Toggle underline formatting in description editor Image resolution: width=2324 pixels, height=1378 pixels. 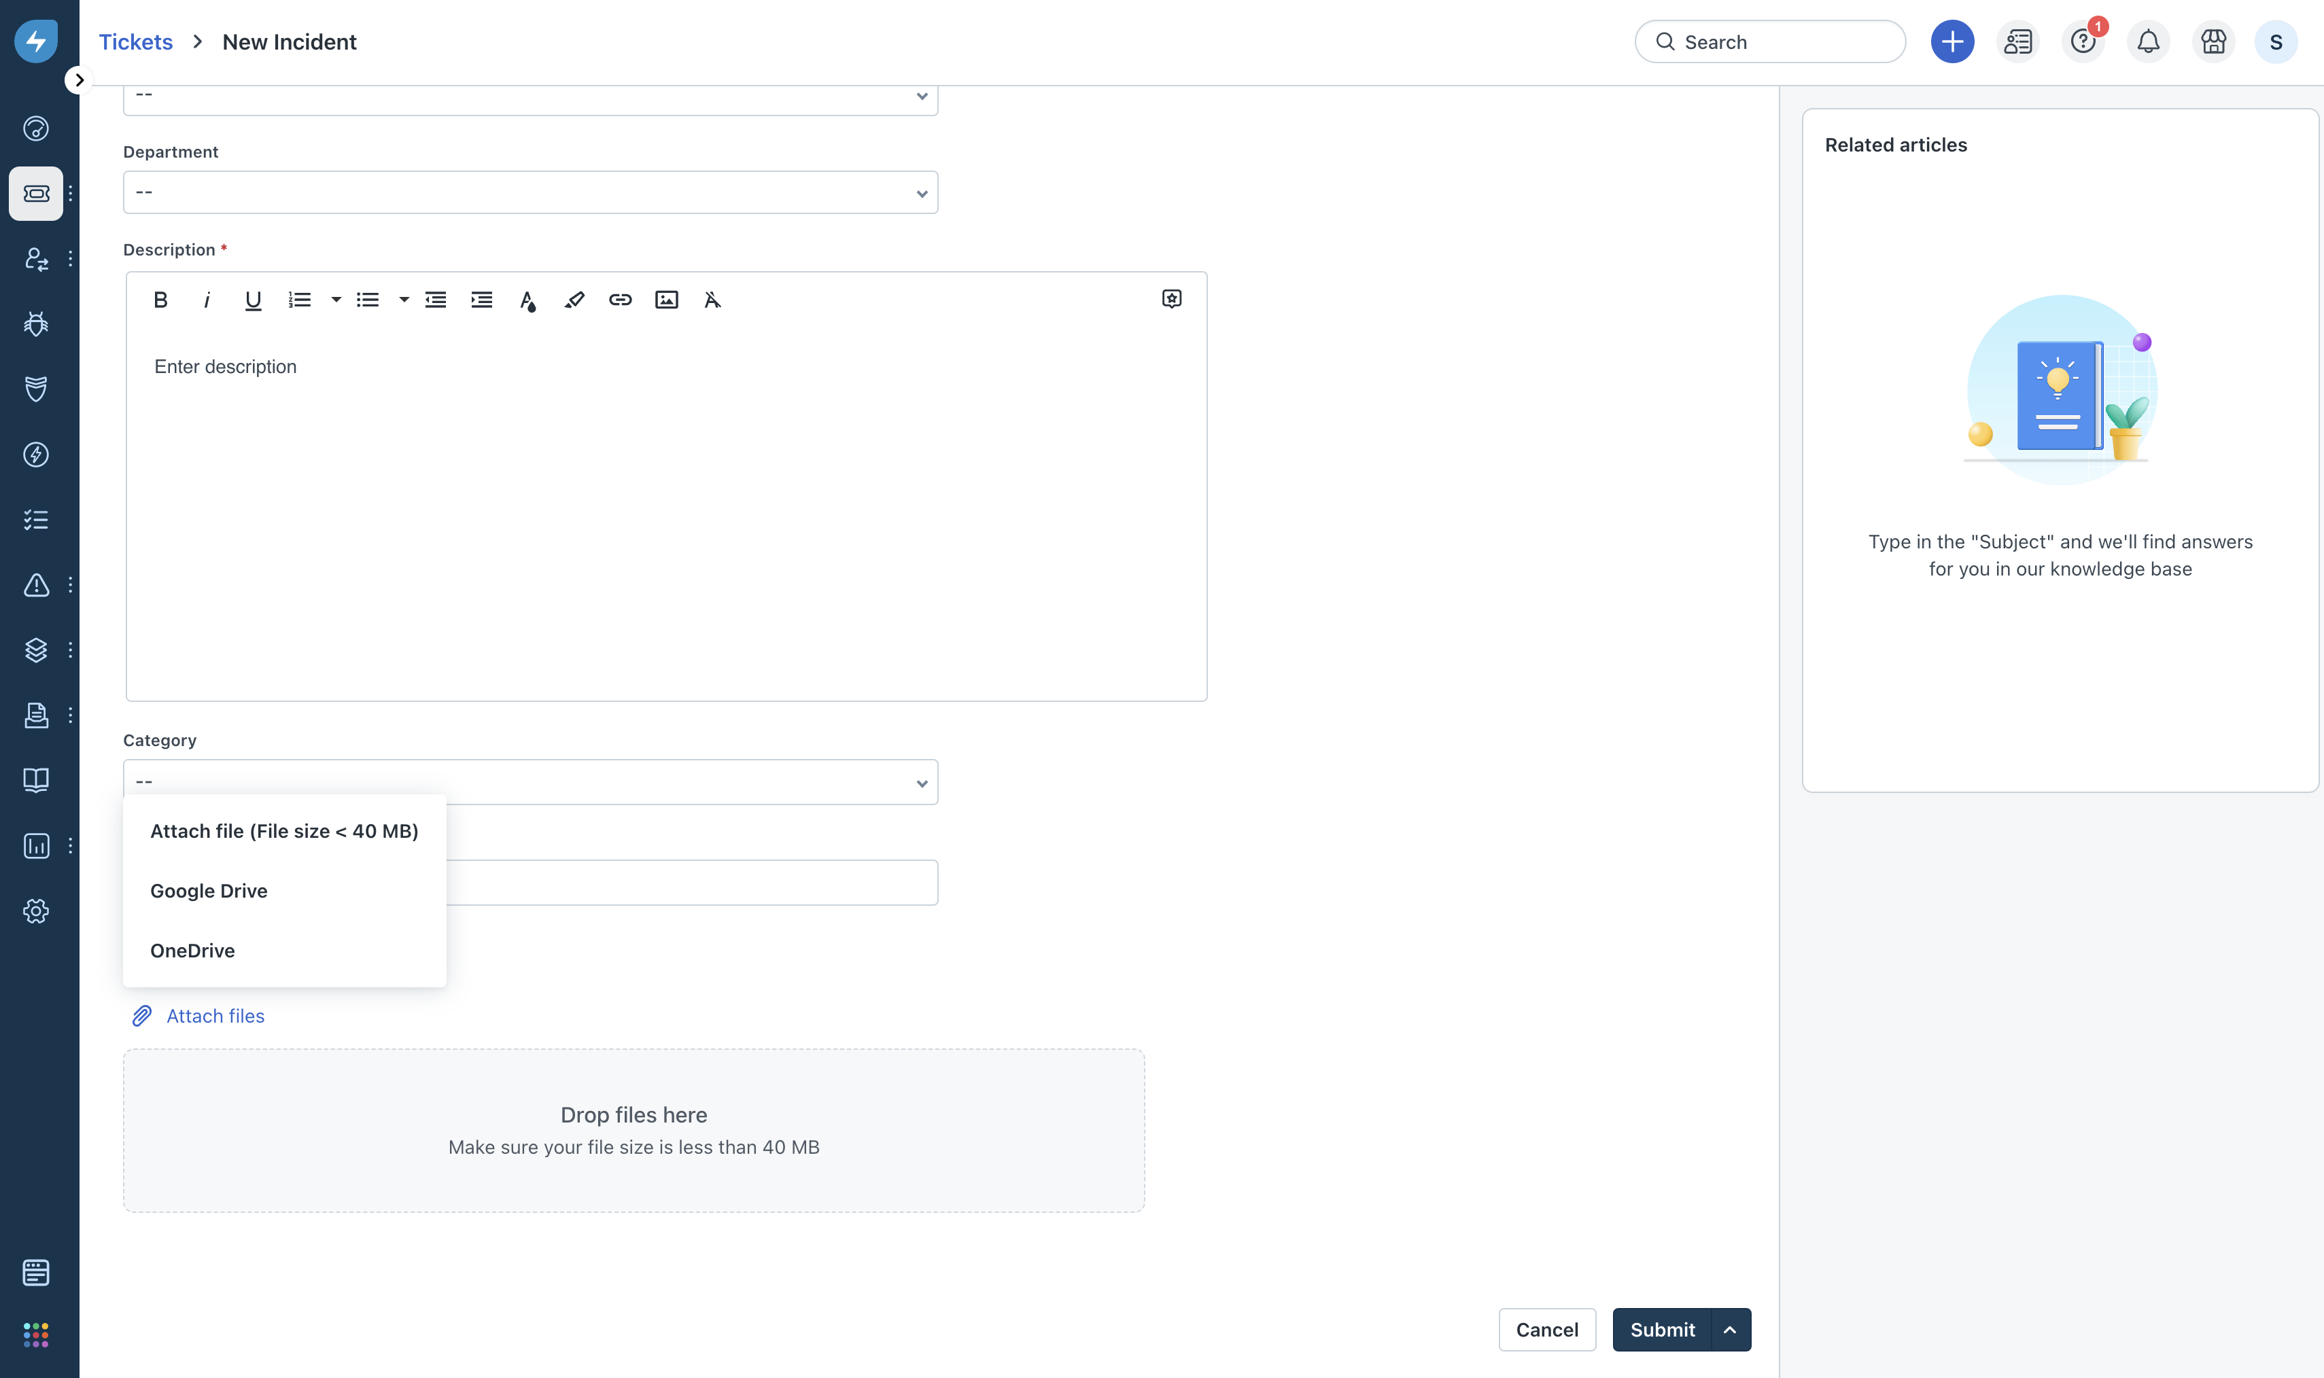click(x=253, y=300)
